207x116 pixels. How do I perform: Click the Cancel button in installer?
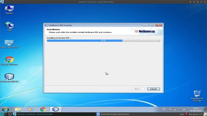pos(153,89)
